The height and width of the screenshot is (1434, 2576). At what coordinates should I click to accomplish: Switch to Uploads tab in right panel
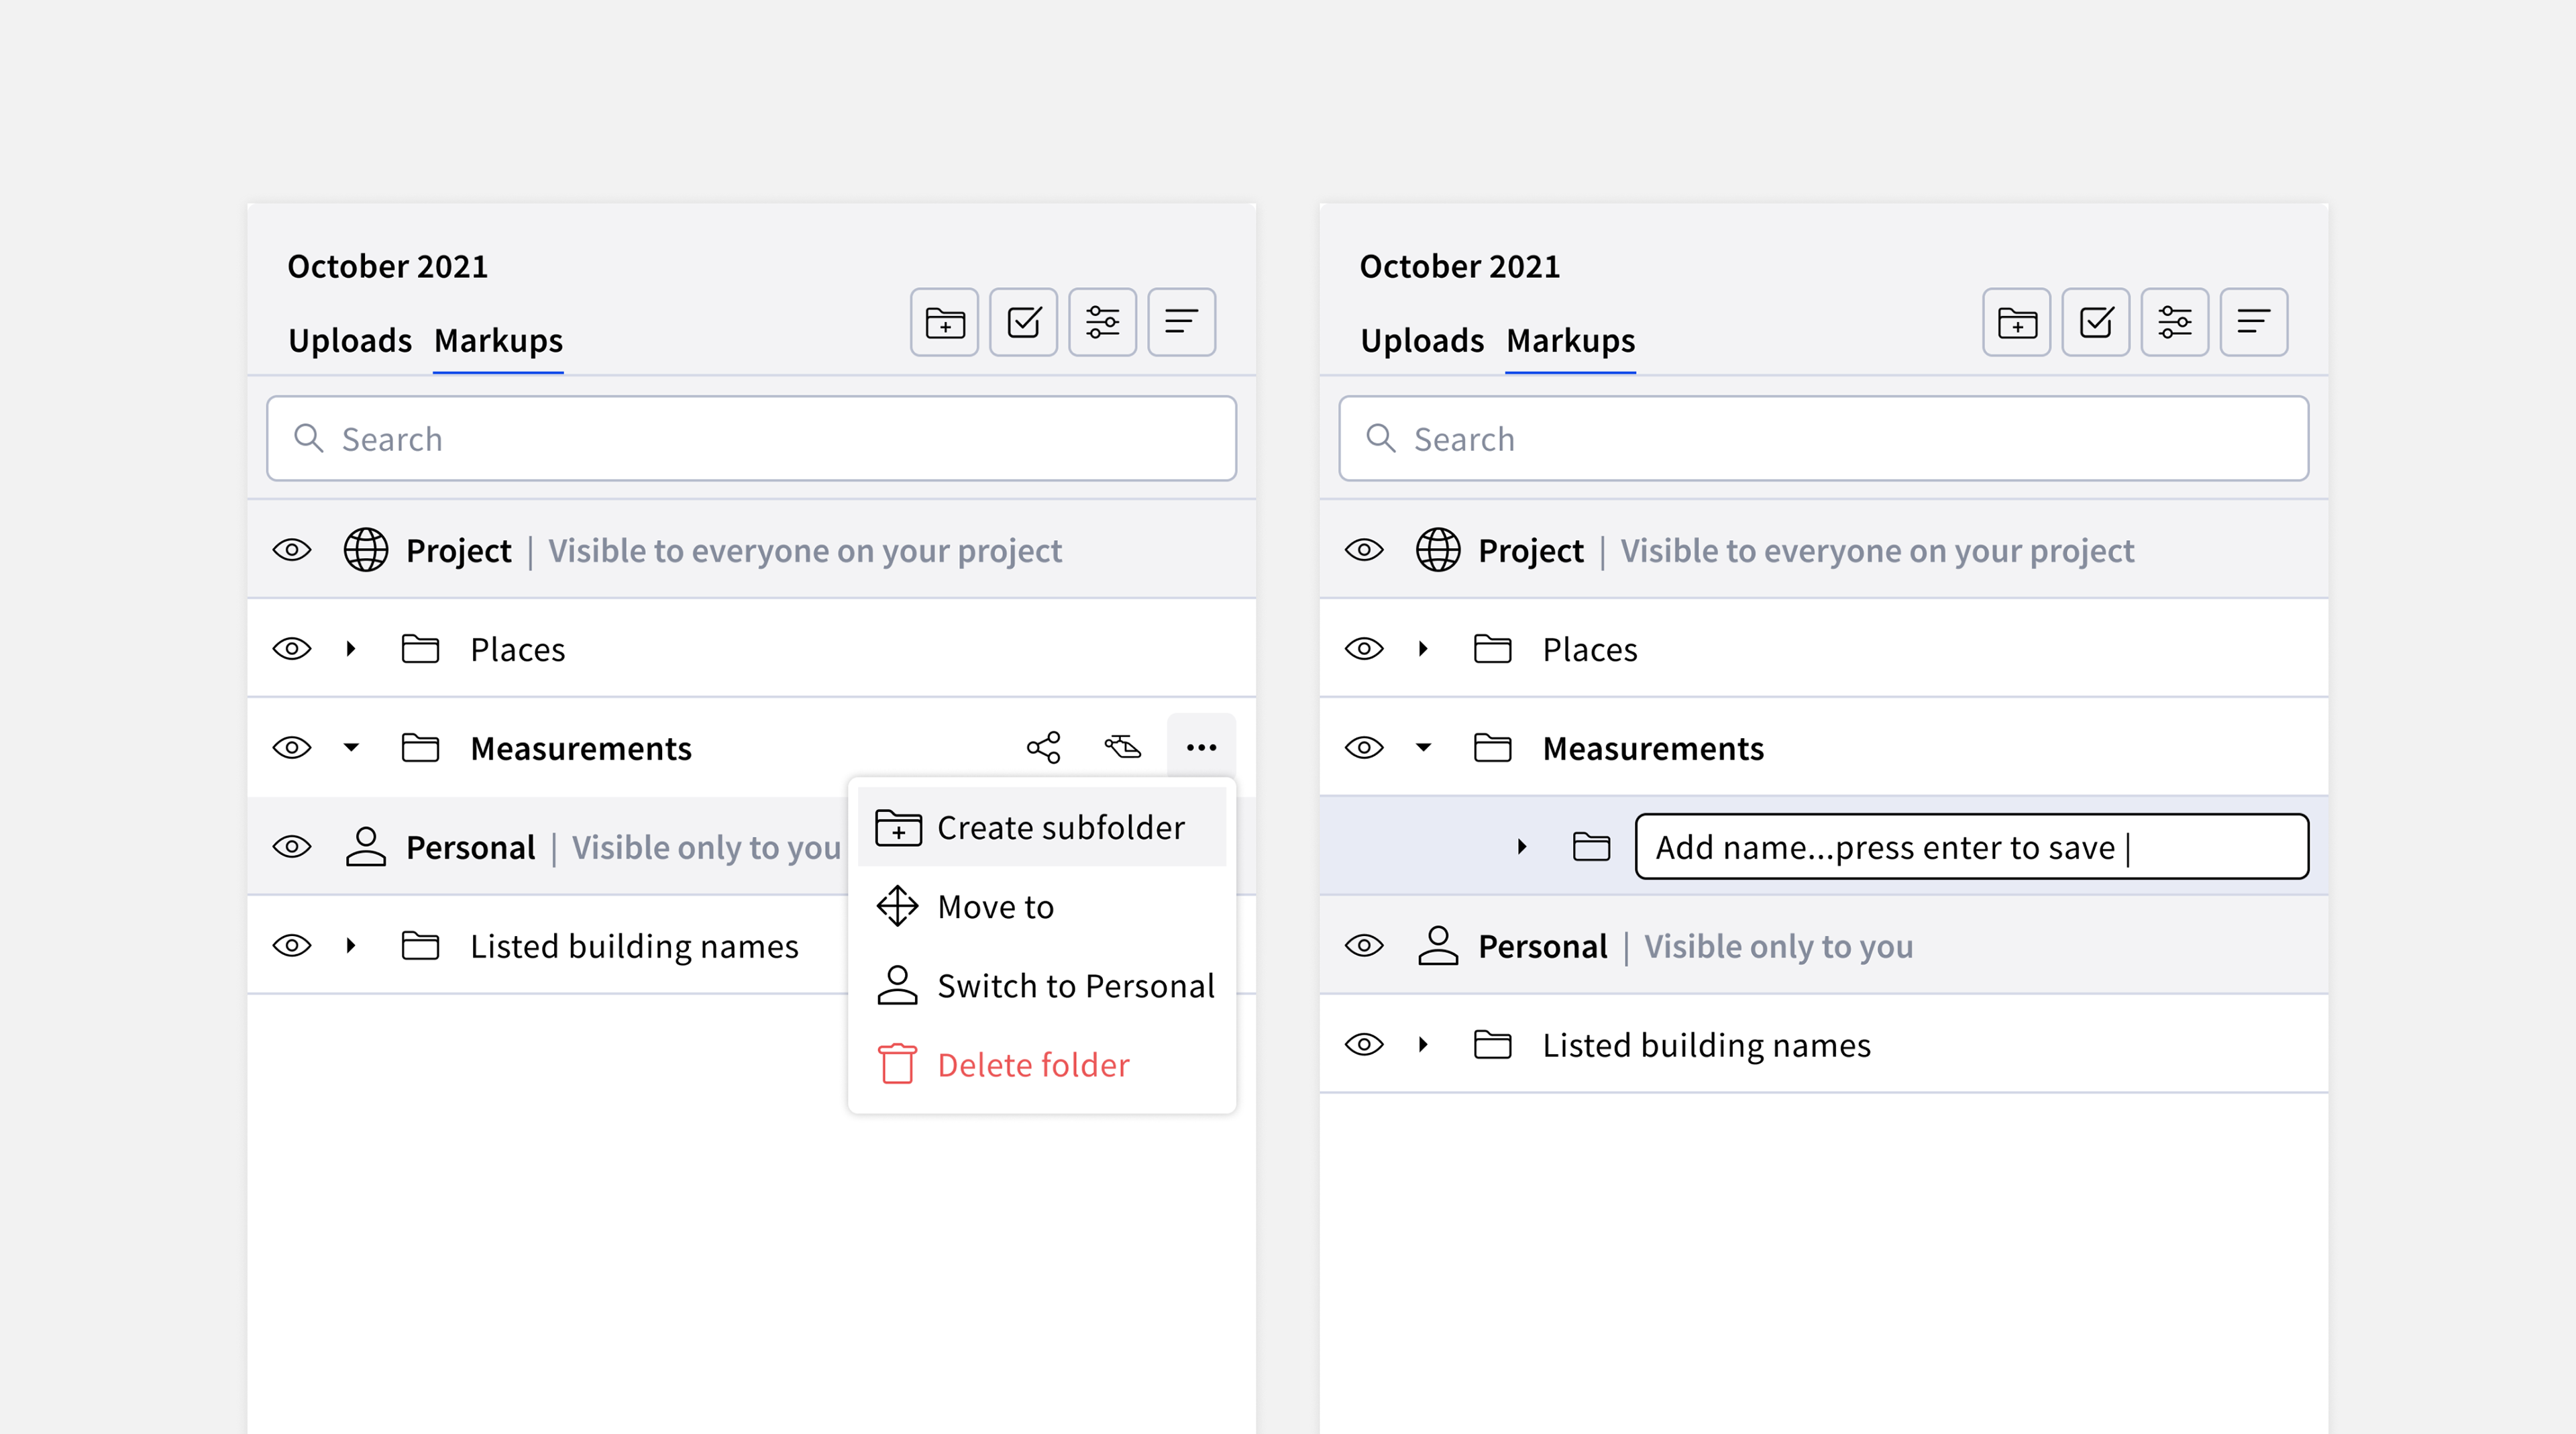click(1422, 341)
